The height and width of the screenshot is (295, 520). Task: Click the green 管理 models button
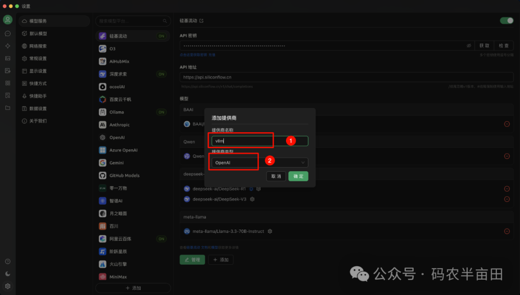[192, 259]
